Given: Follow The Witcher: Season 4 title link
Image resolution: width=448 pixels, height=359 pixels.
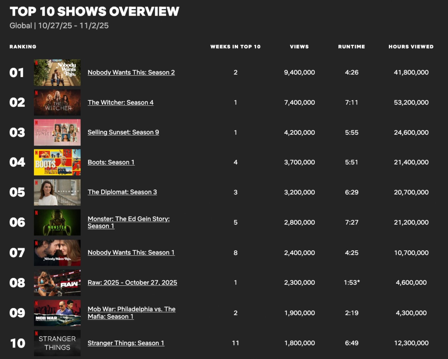Looking at the screenshot, I should point(120,102).
